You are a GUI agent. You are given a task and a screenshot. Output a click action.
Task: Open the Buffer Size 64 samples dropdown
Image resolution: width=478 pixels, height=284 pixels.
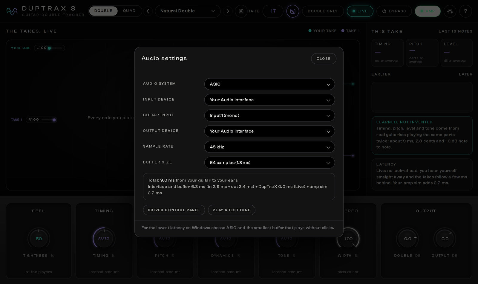click(269, 163)
